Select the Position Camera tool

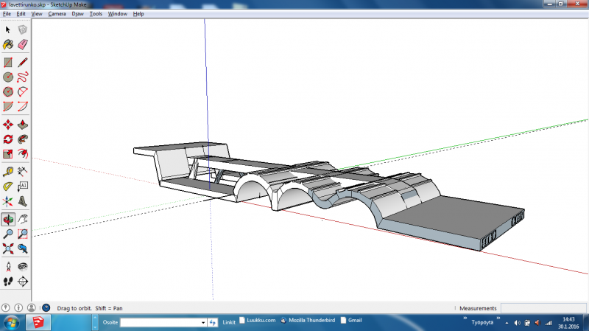[x=8, y=267]
